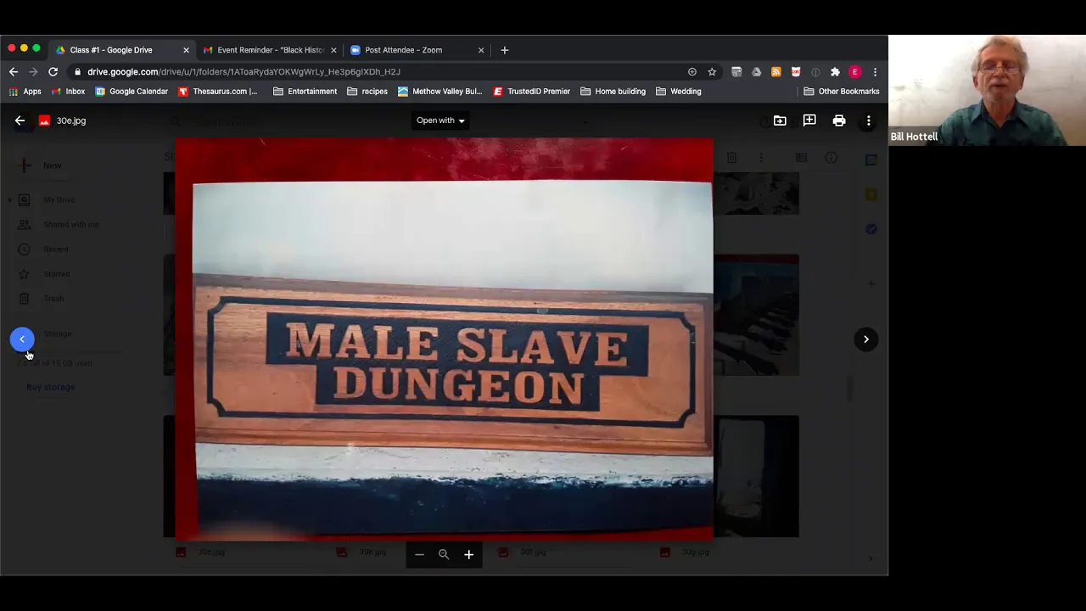This screenshot has width=1086, height=611.
Task: Open the Entertainment bookmarks folder
Action: (305, 92)
